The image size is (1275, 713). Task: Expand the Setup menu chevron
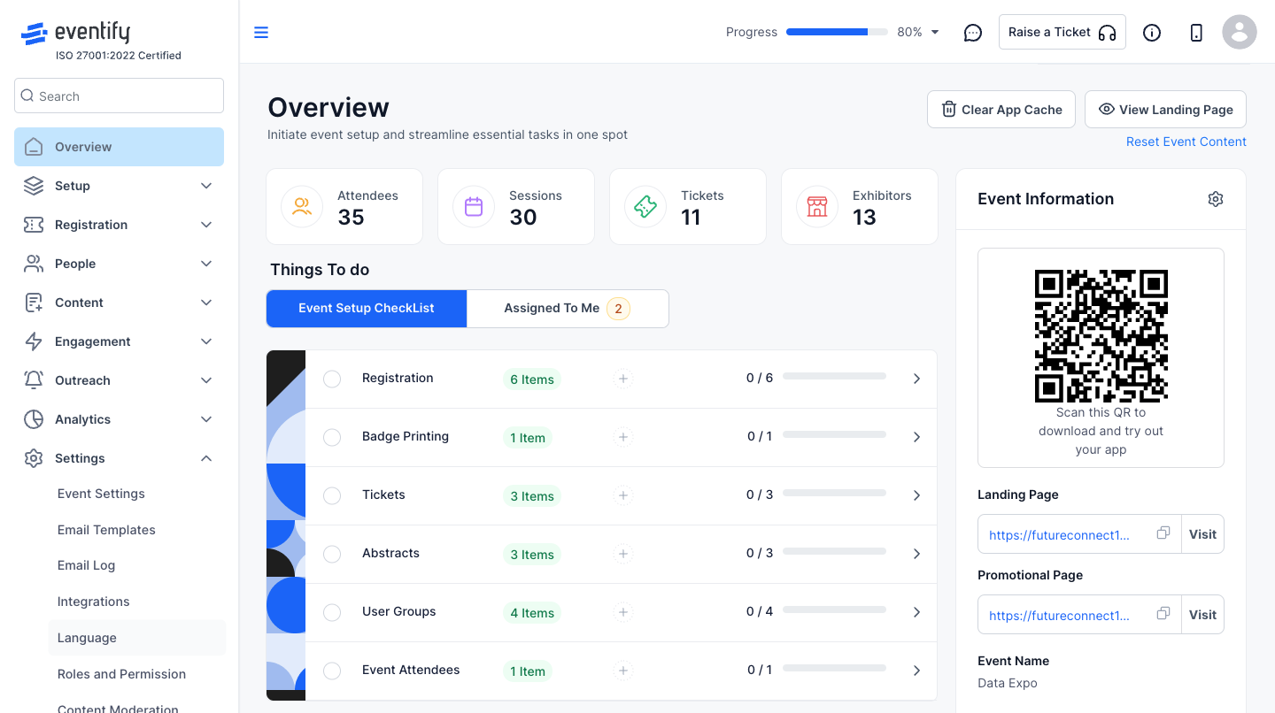pos(206,186)
